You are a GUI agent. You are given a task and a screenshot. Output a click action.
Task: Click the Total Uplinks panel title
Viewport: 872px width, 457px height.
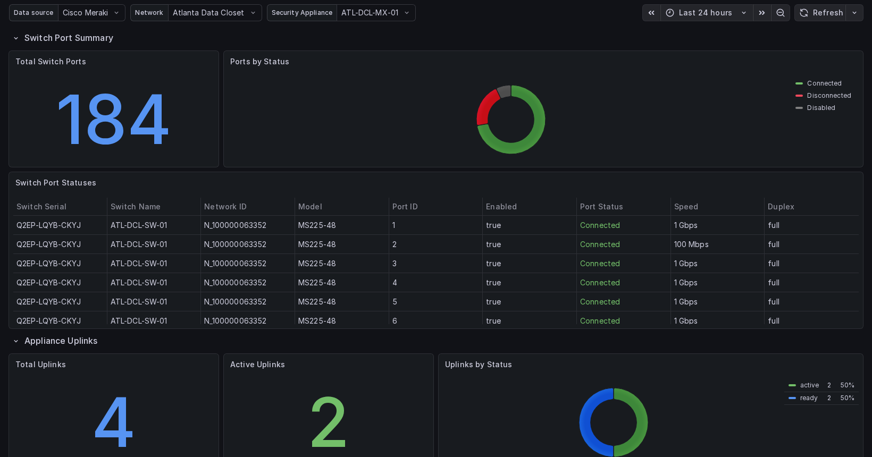click(x=40, y=365)
